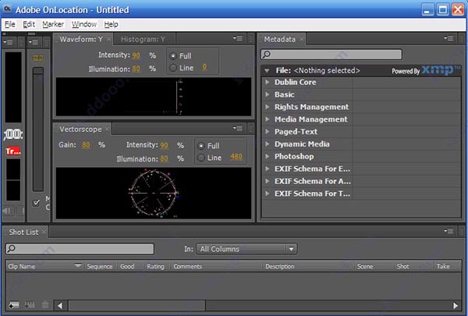This screenshot has width=468, height=316.
Task: Expand the Basic metadata section
Action: pyautogui.click(x=267, y=94)
